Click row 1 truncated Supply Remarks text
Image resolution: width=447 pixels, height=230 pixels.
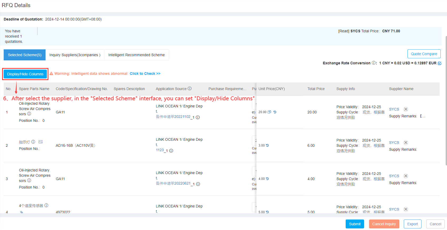point(407,116)
